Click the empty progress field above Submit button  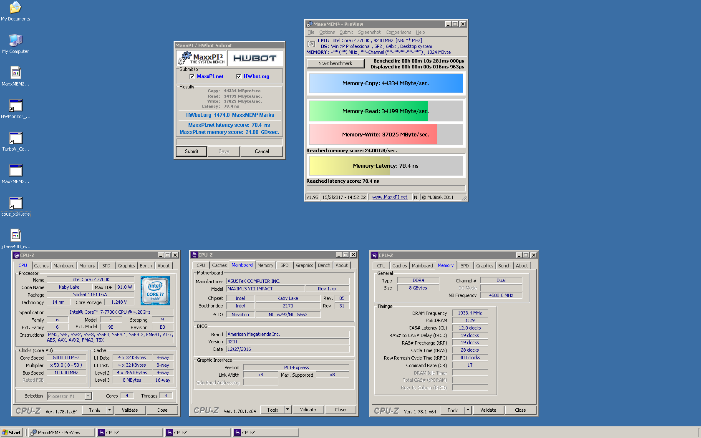pos(229,142)
